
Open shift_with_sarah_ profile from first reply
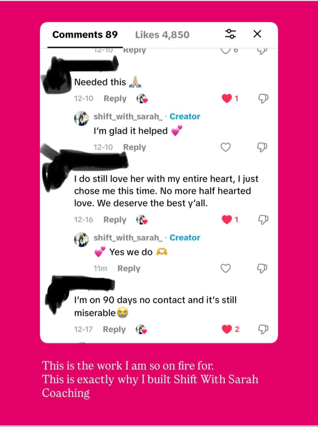point(128,116)
